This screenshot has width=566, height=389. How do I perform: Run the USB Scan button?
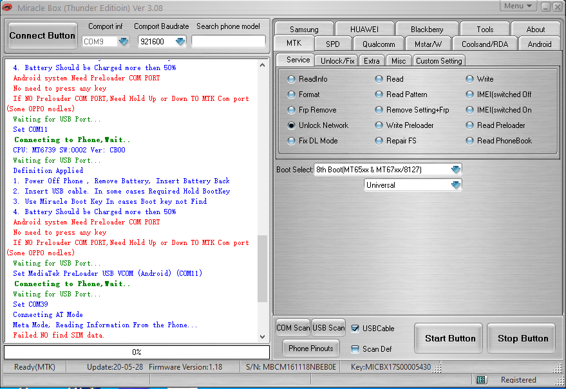pyautogui.click(x=328, y=328)
